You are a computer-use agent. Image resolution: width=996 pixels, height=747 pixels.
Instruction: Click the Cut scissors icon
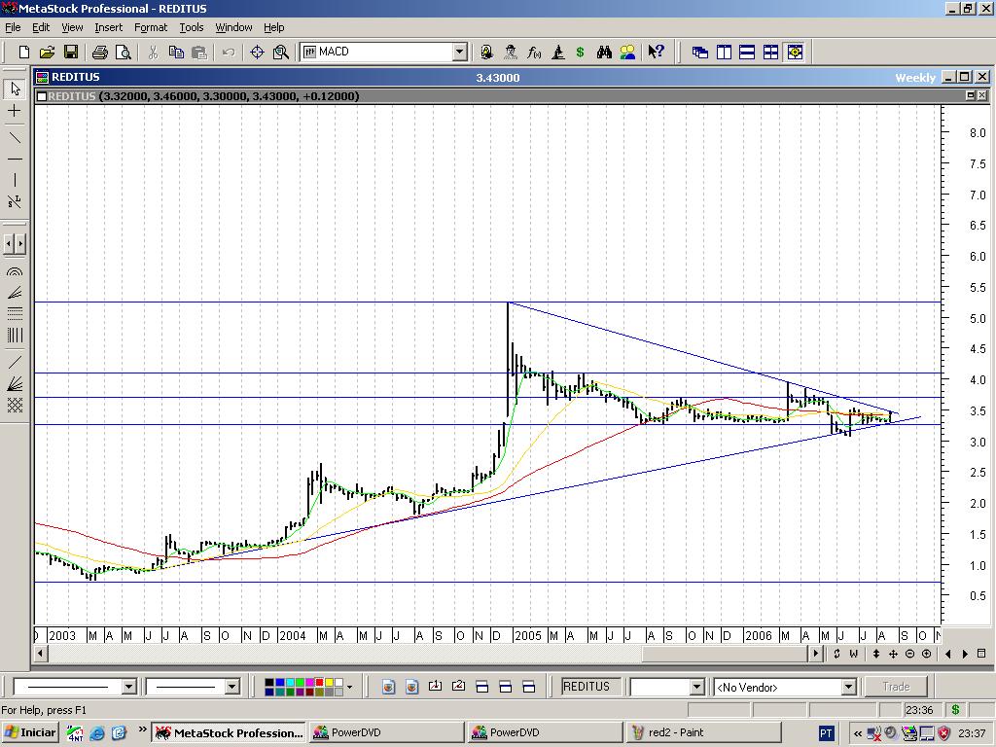[153, 53]
